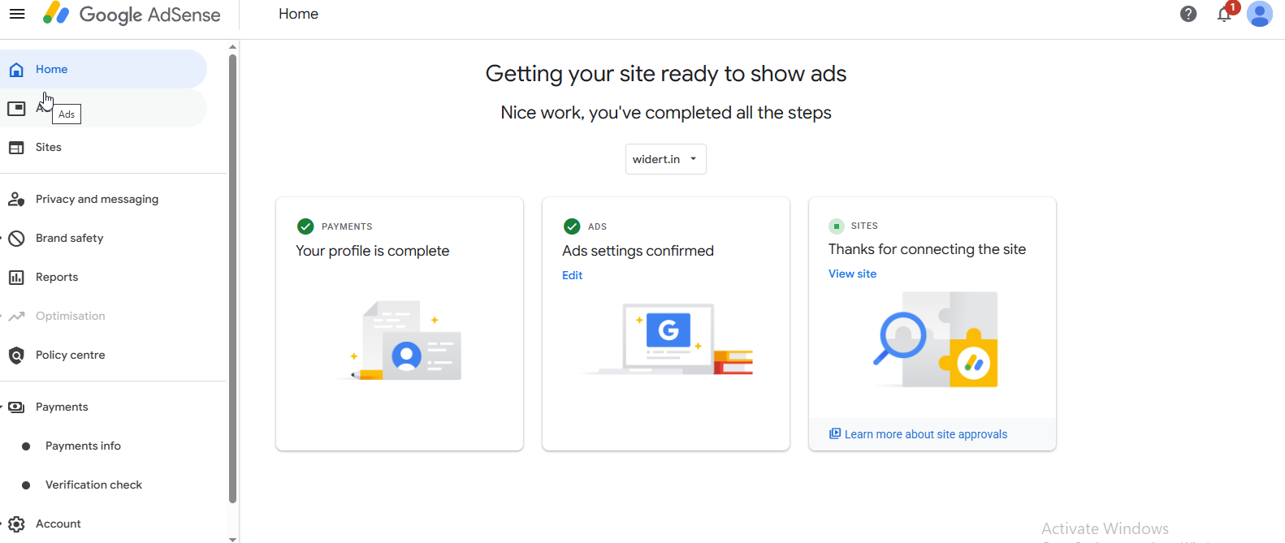Click the Home house icon in sidebar
The height and width of the screenshot is (543, 1285).
point(16,70)
